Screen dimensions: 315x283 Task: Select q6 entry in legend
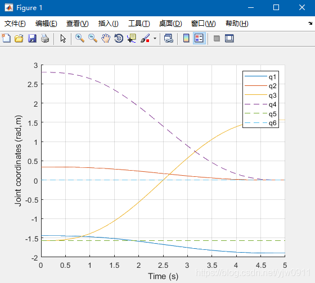click(x=260, y=123)
